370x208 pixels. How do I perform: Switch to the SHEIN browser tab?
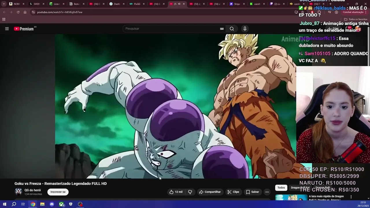point(37,4)
